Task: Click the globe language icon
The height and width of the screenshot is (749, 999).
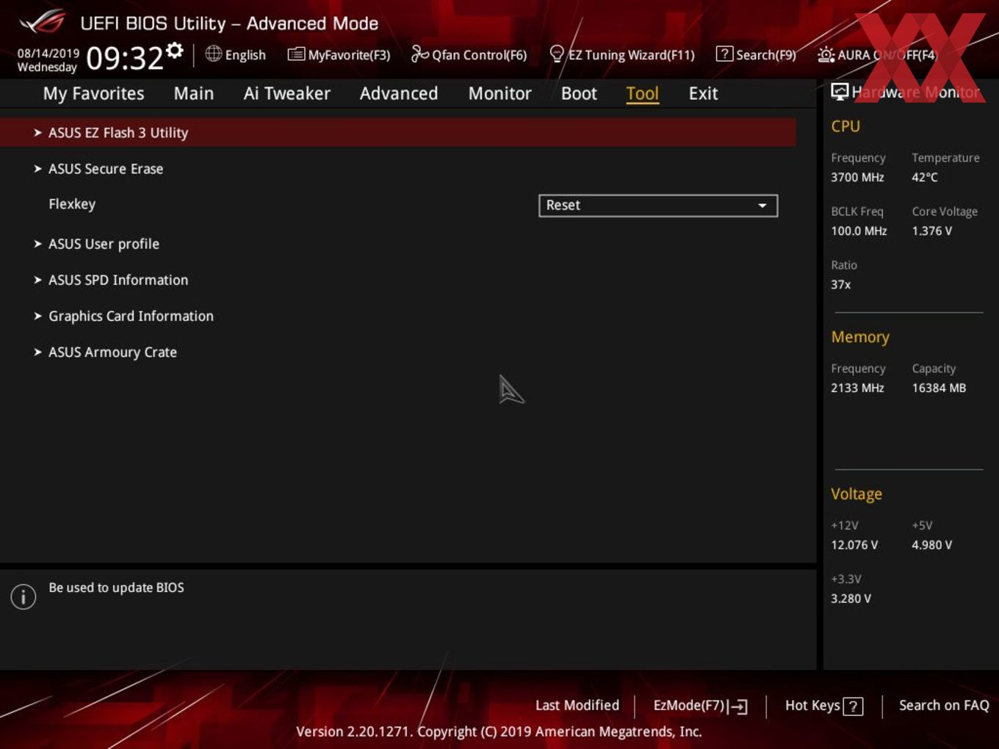Action: click(213, 54)
